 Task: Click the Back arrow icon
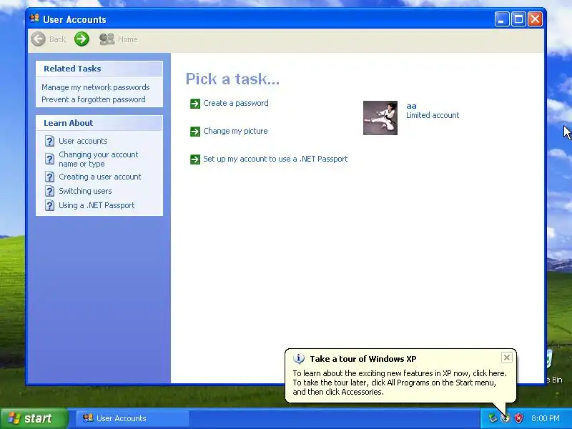(x=39, y=39)
